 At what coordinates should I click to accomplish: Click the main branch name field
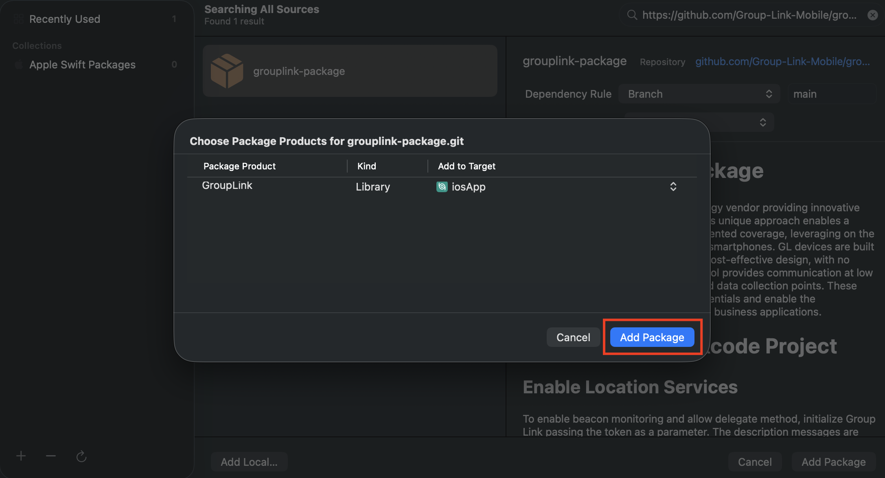click(832, 94)
